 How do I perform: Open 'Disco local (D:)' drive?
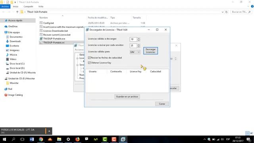[x=17, y=68]
